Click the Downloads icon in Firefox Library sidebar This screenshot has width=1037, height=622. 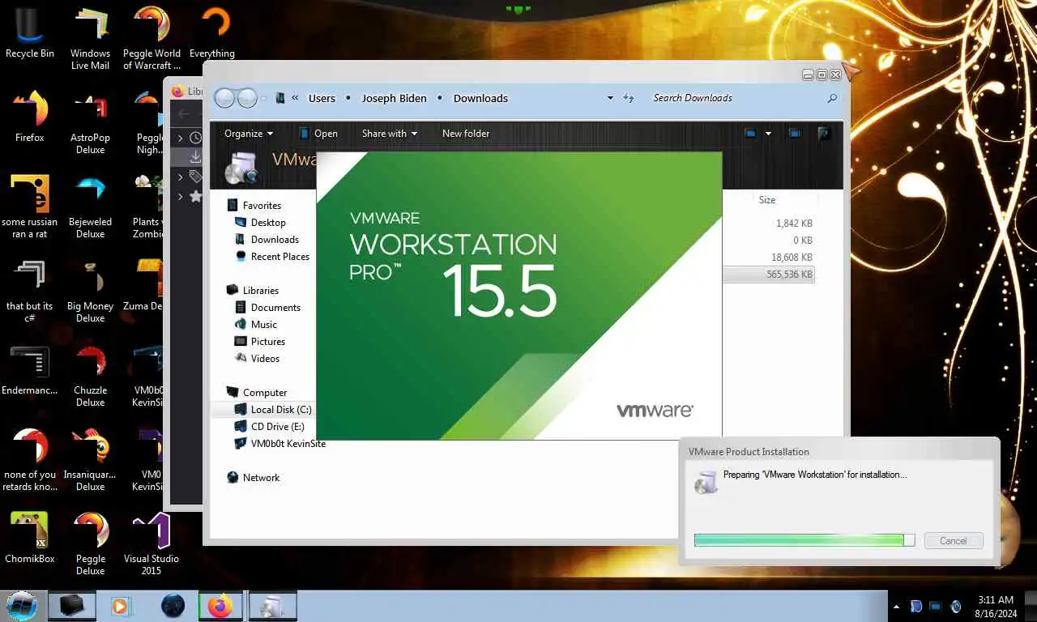tap(195, 157)
